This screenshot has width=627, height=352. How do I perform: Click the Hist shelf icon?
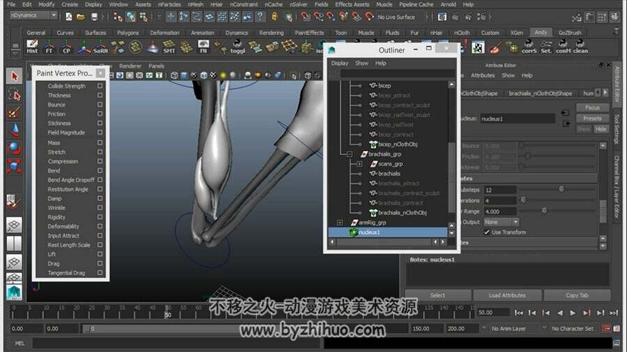32,47
